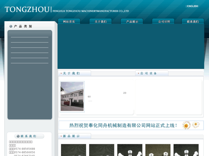The height and width of the screenshot is (156, 209).
Task: Open the third new product thumbnail
Action: click(130, 150)
